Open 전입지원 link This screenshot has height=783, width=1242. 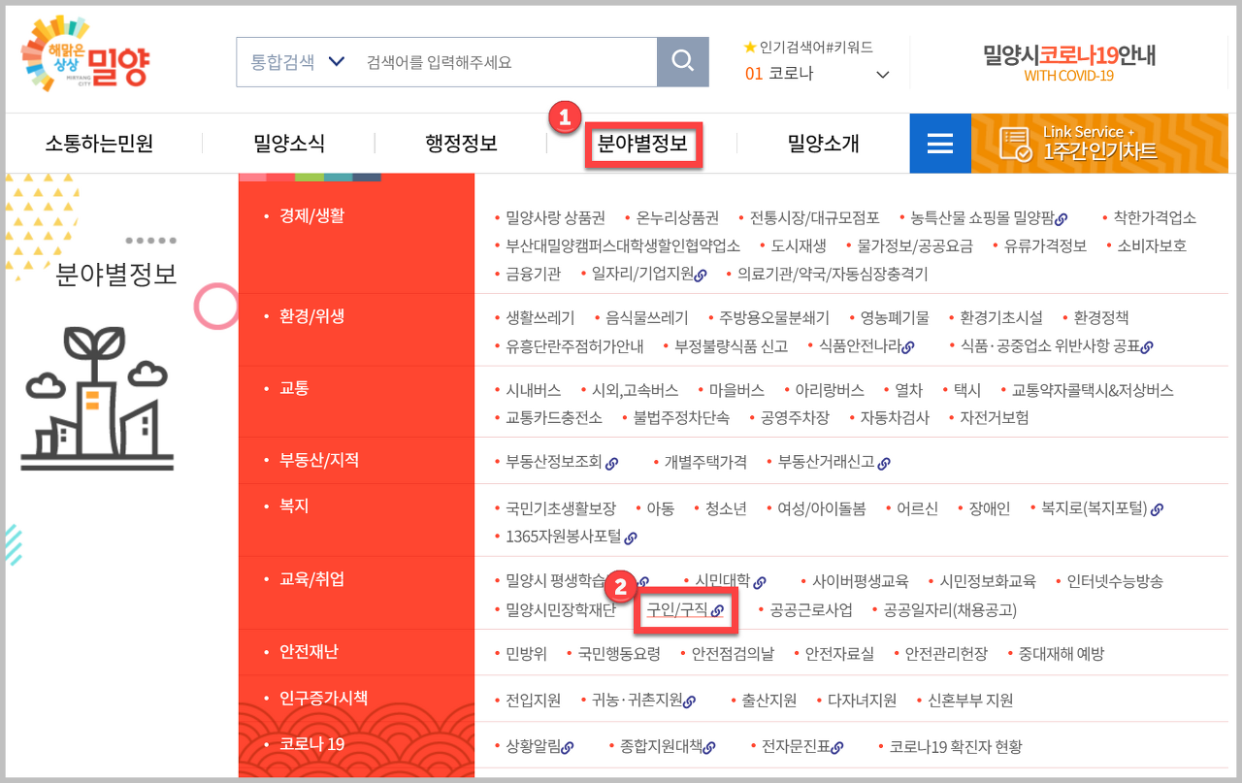click(x=533, y=700)
